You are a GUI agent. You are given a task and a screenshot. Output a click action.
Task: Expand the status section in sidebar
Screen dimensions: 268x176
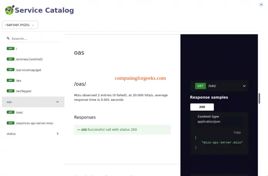click(57, 134)
